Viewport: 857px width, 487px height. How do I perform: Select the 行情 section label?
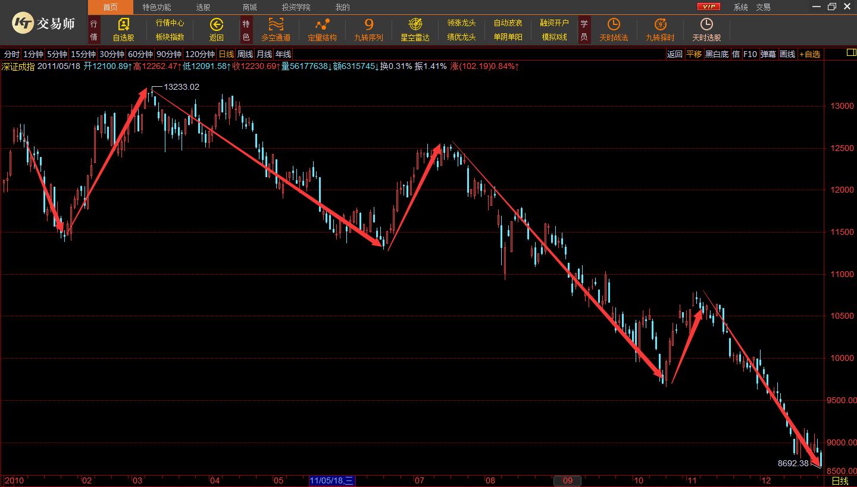[94, 30]
